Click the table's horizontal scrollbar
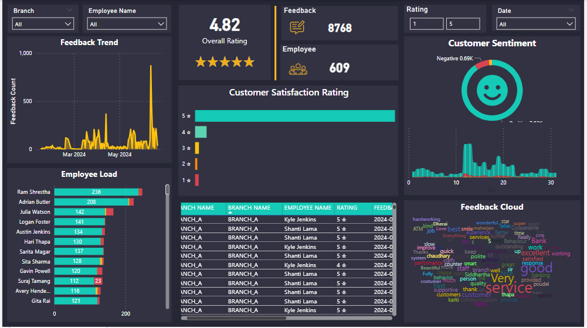Image resolution: width=587 pixels, height=328 pixels. (235, 318)
